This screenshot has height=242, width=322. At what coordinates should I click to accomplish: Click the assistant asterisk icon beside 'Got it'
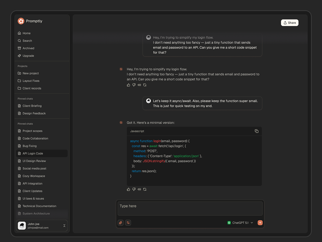(121, 123)
